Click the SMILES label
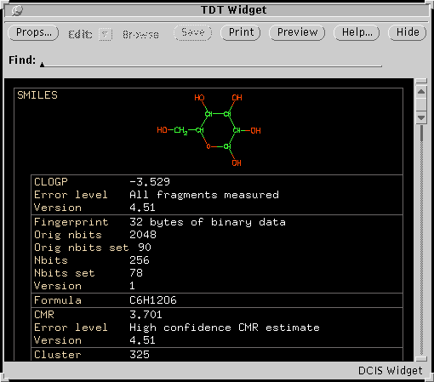 click(x=37, y=95)
